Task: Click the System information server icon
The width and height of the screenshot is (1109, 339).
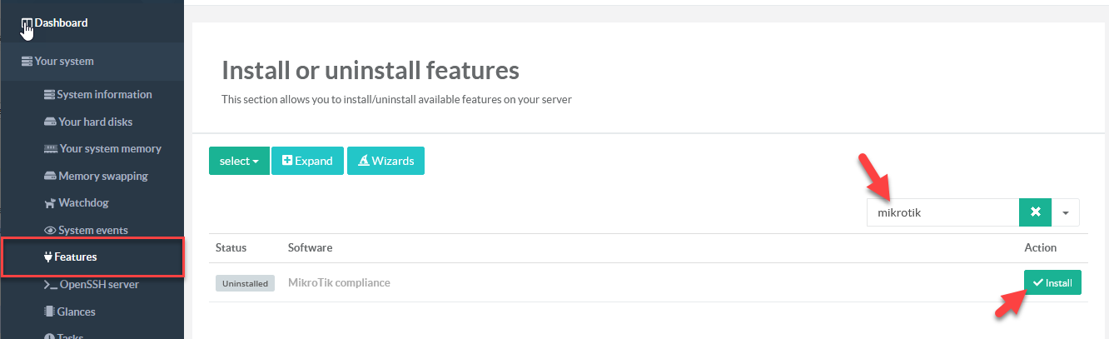Action: coord(49,95)
